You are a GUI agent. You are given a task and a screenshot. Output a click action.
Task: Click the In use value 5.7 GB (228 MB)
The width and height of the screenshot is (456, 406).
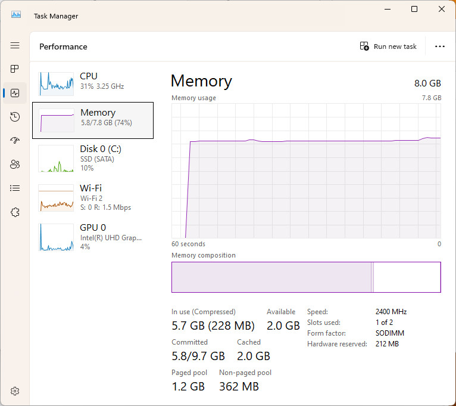(213, 326)
